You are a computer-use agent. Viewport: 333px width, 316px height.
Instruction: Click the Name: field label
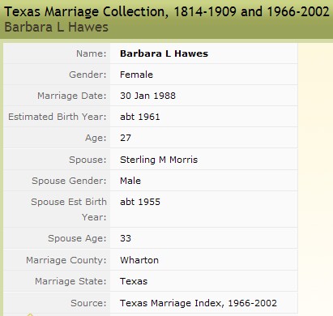pyautogui.click(x=92, y=53)
